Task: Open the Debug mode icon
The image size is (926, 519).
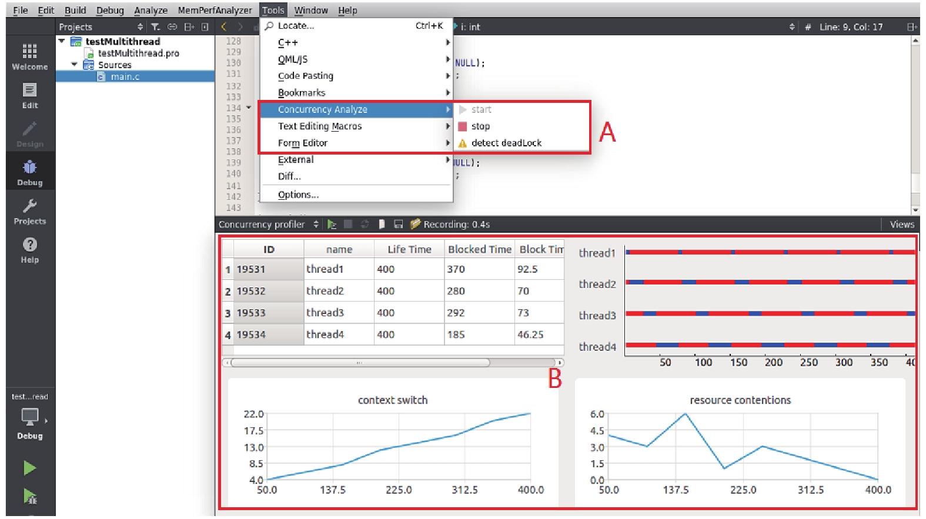Action: (29, 173)
